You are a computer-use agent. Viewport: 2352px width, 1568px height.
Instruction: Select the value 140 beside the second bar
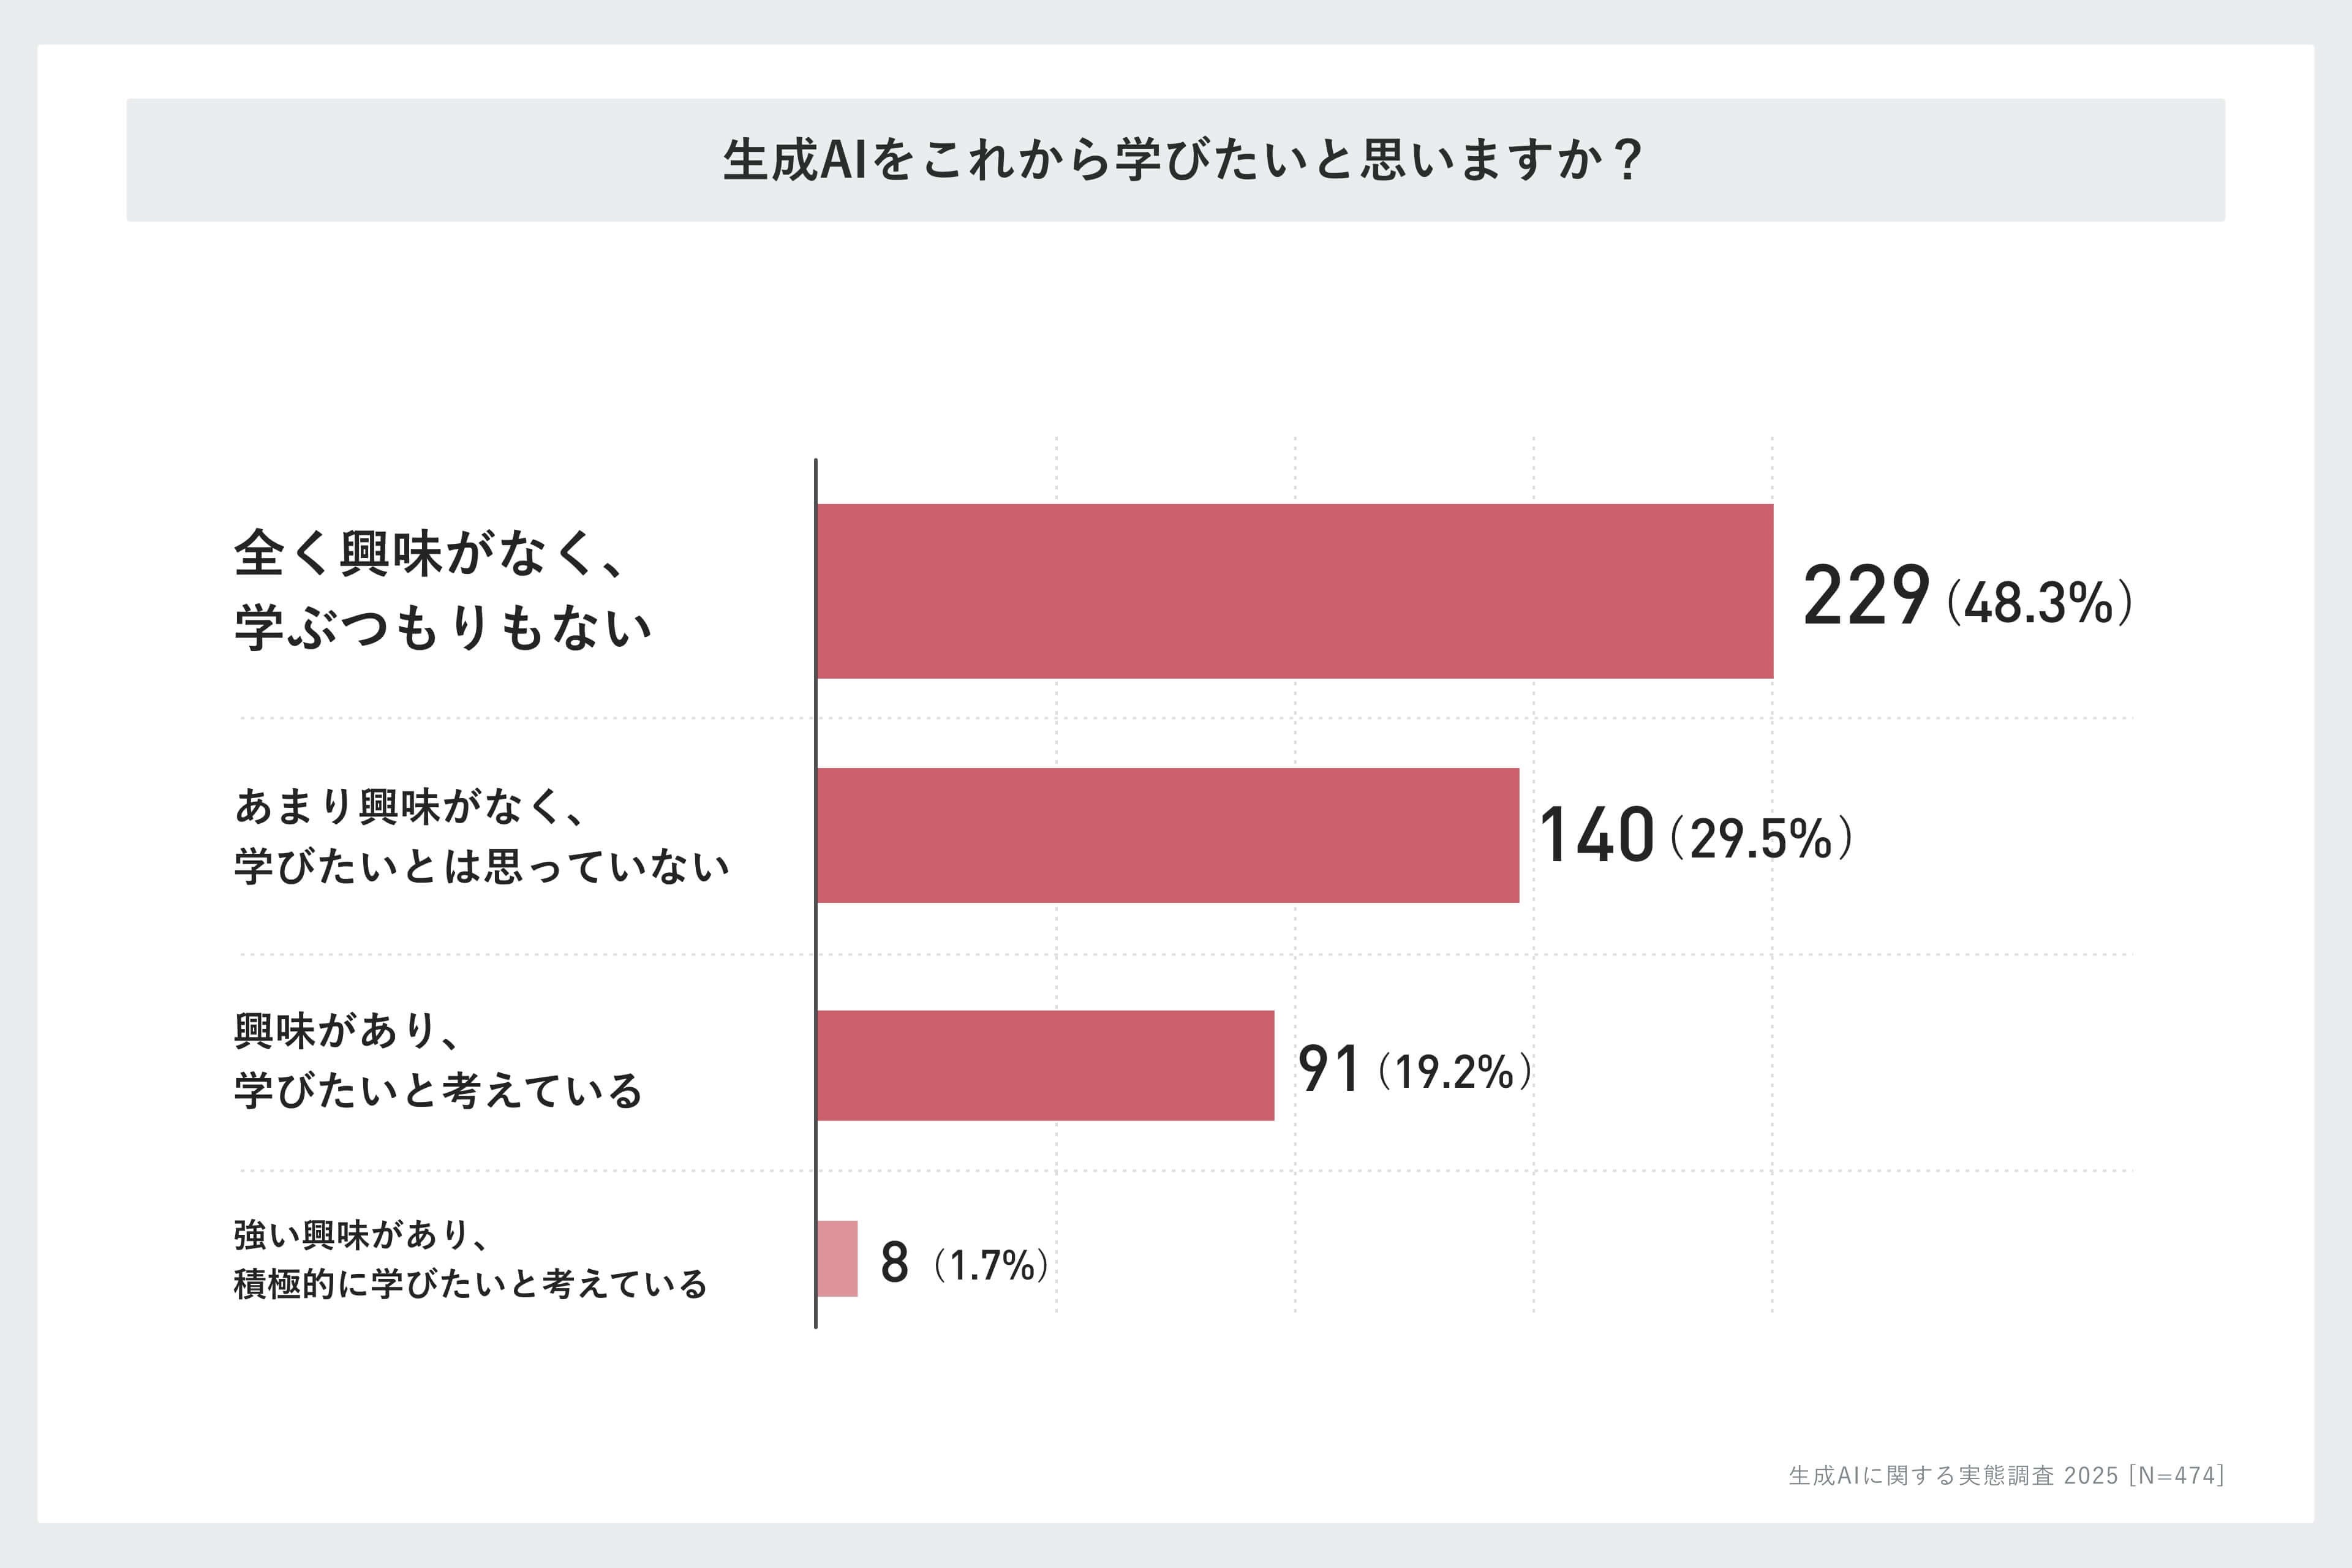tap(1596, 835)
